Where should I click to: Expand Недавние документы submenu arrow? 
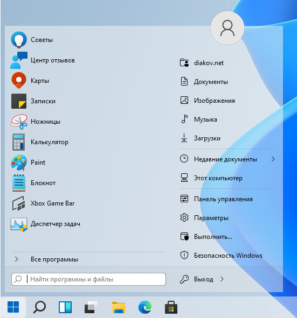pyautogui.click(x=273, y=159)
